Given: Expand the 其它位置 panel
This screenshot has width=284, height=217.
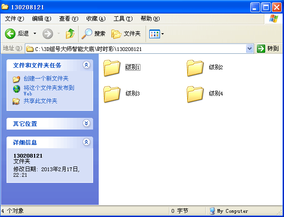Looking at the screenshot, I should click(x=86, y=123).
